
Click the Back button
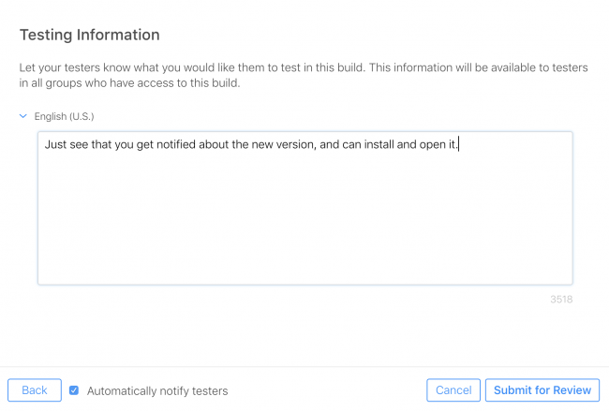point(35,390)
